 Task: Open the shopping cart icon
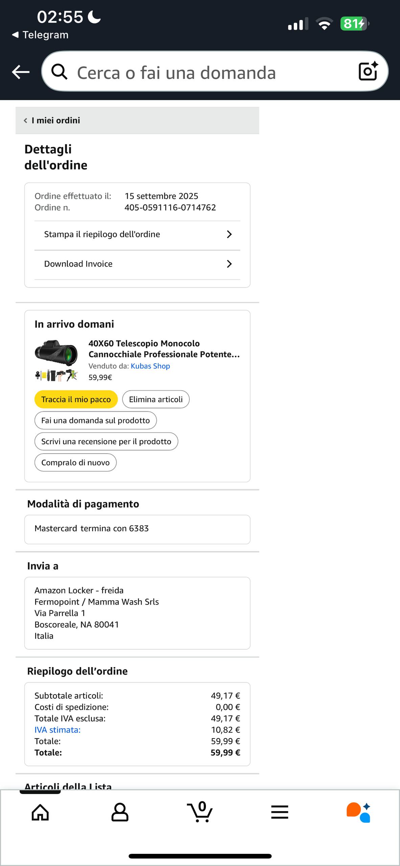[200, 812]
